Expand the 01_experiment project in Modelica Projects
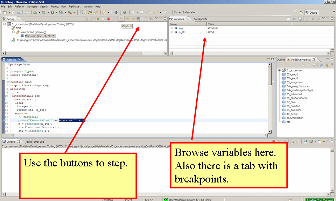The height and width of the screenshot is (201, 336). coord(279,70)
